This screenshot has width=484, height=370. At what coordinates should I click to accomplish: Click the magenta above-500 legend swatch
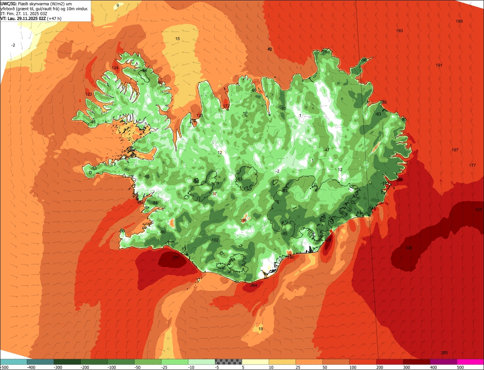(470, 362)
